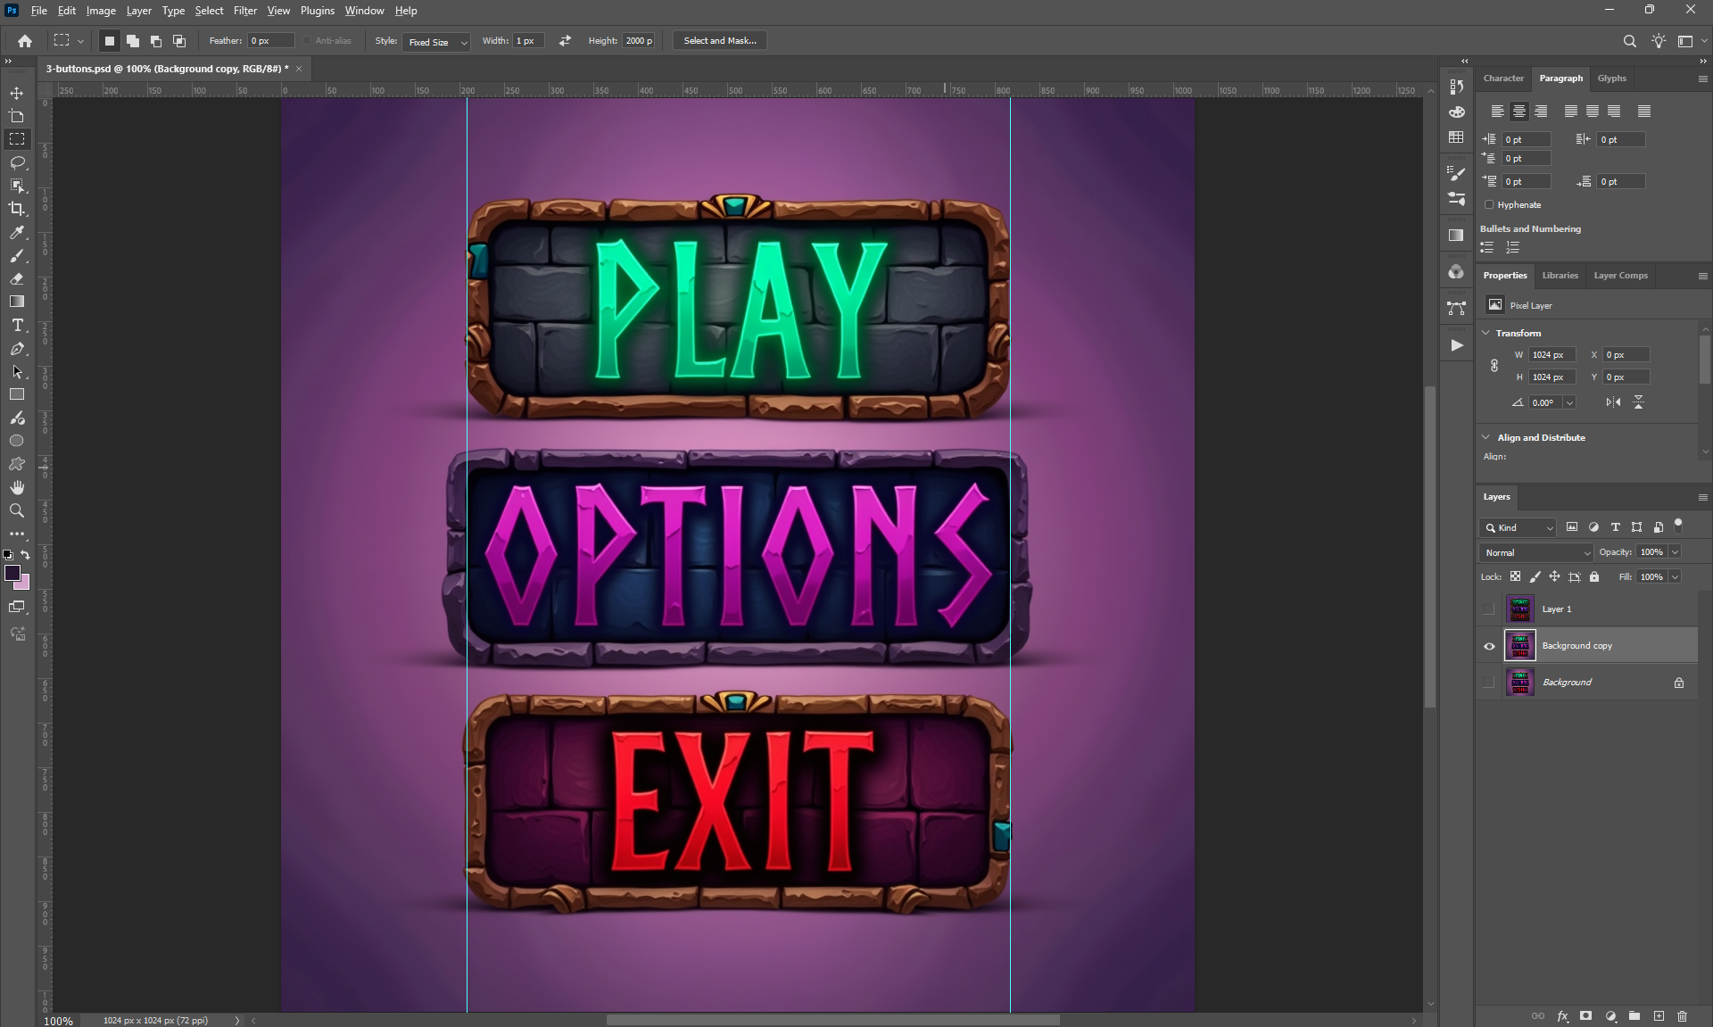Enable the Hyphenate checkbox
The width and height of the screenshot is (1713, 1027).
(1489, 205)
